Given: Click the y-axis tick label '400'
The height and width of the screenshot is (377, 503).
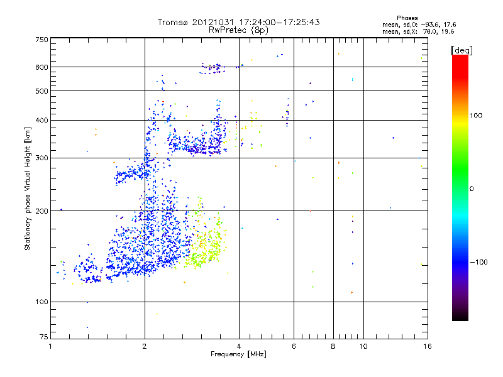Looking at the screenshot, I should pyautogui.click(x=41, y=120).
